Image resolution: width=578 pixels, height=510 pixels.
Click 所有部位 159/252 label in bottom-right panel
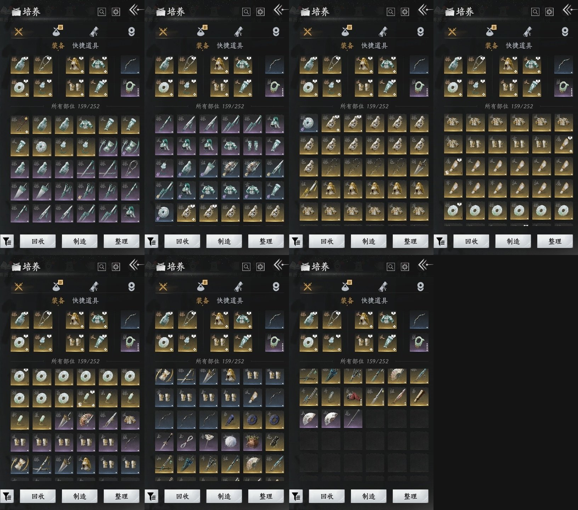tap(364, 361)
